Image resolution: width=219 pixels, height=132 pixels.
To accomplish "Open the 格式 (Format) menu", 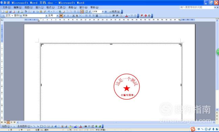I will click(x=51, y=7).
